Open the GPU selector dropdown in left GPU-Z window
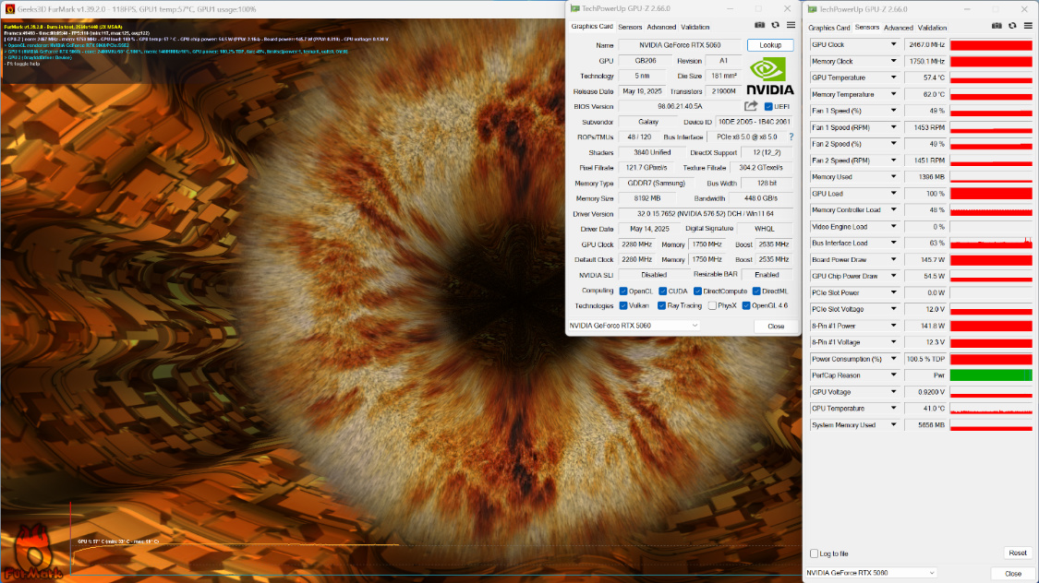The image size is (1039, 583). click(634, 326)
